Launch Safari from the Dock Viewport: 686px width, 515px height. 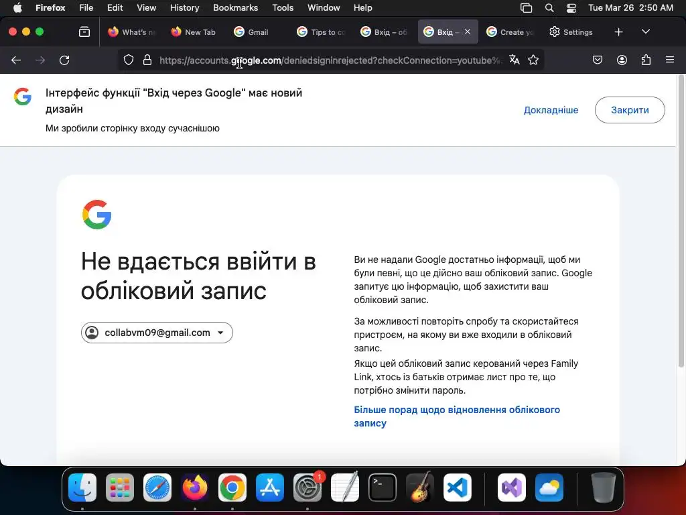157,488
